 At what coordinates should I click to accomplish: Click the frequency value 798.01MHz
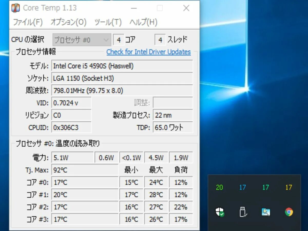122,91
